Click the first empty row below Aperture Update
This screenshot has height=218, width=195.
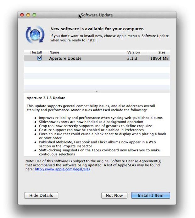tap(97, 64)
